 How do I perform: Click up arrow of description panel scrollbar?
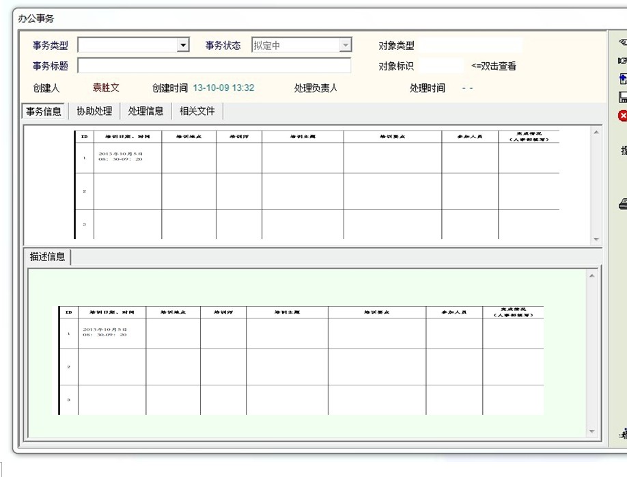(x=591, y=275)
